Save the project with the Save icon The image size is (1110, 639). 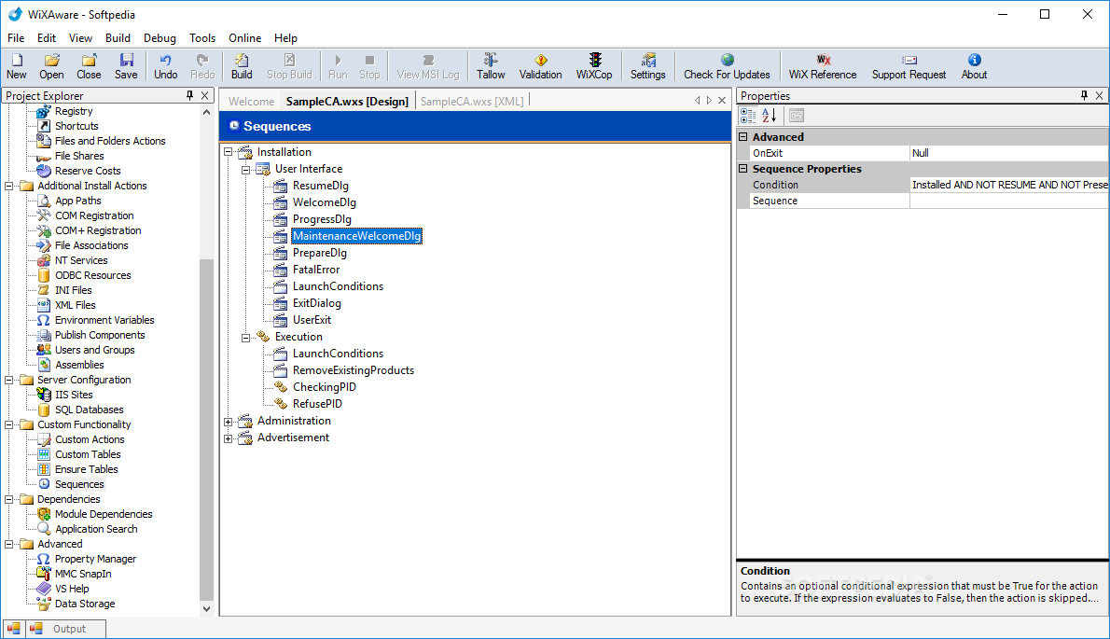[x=126, y=66]
